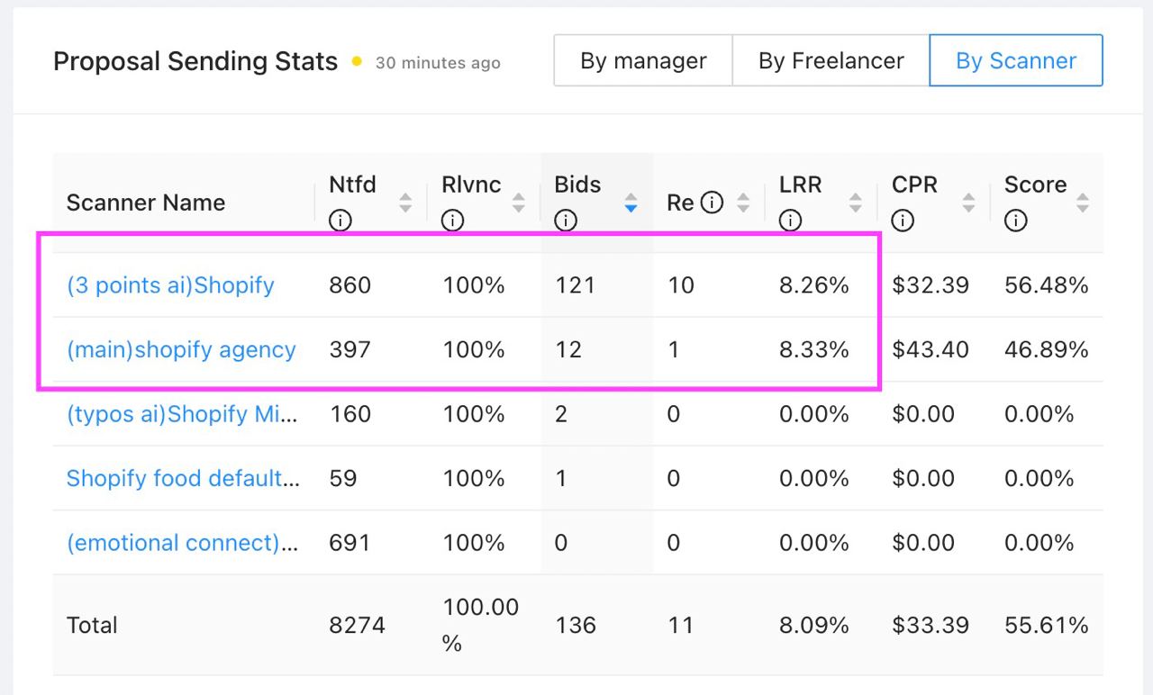Select the 397 Ntfd value
The image size is (1153, 695).
coord(350,349)
